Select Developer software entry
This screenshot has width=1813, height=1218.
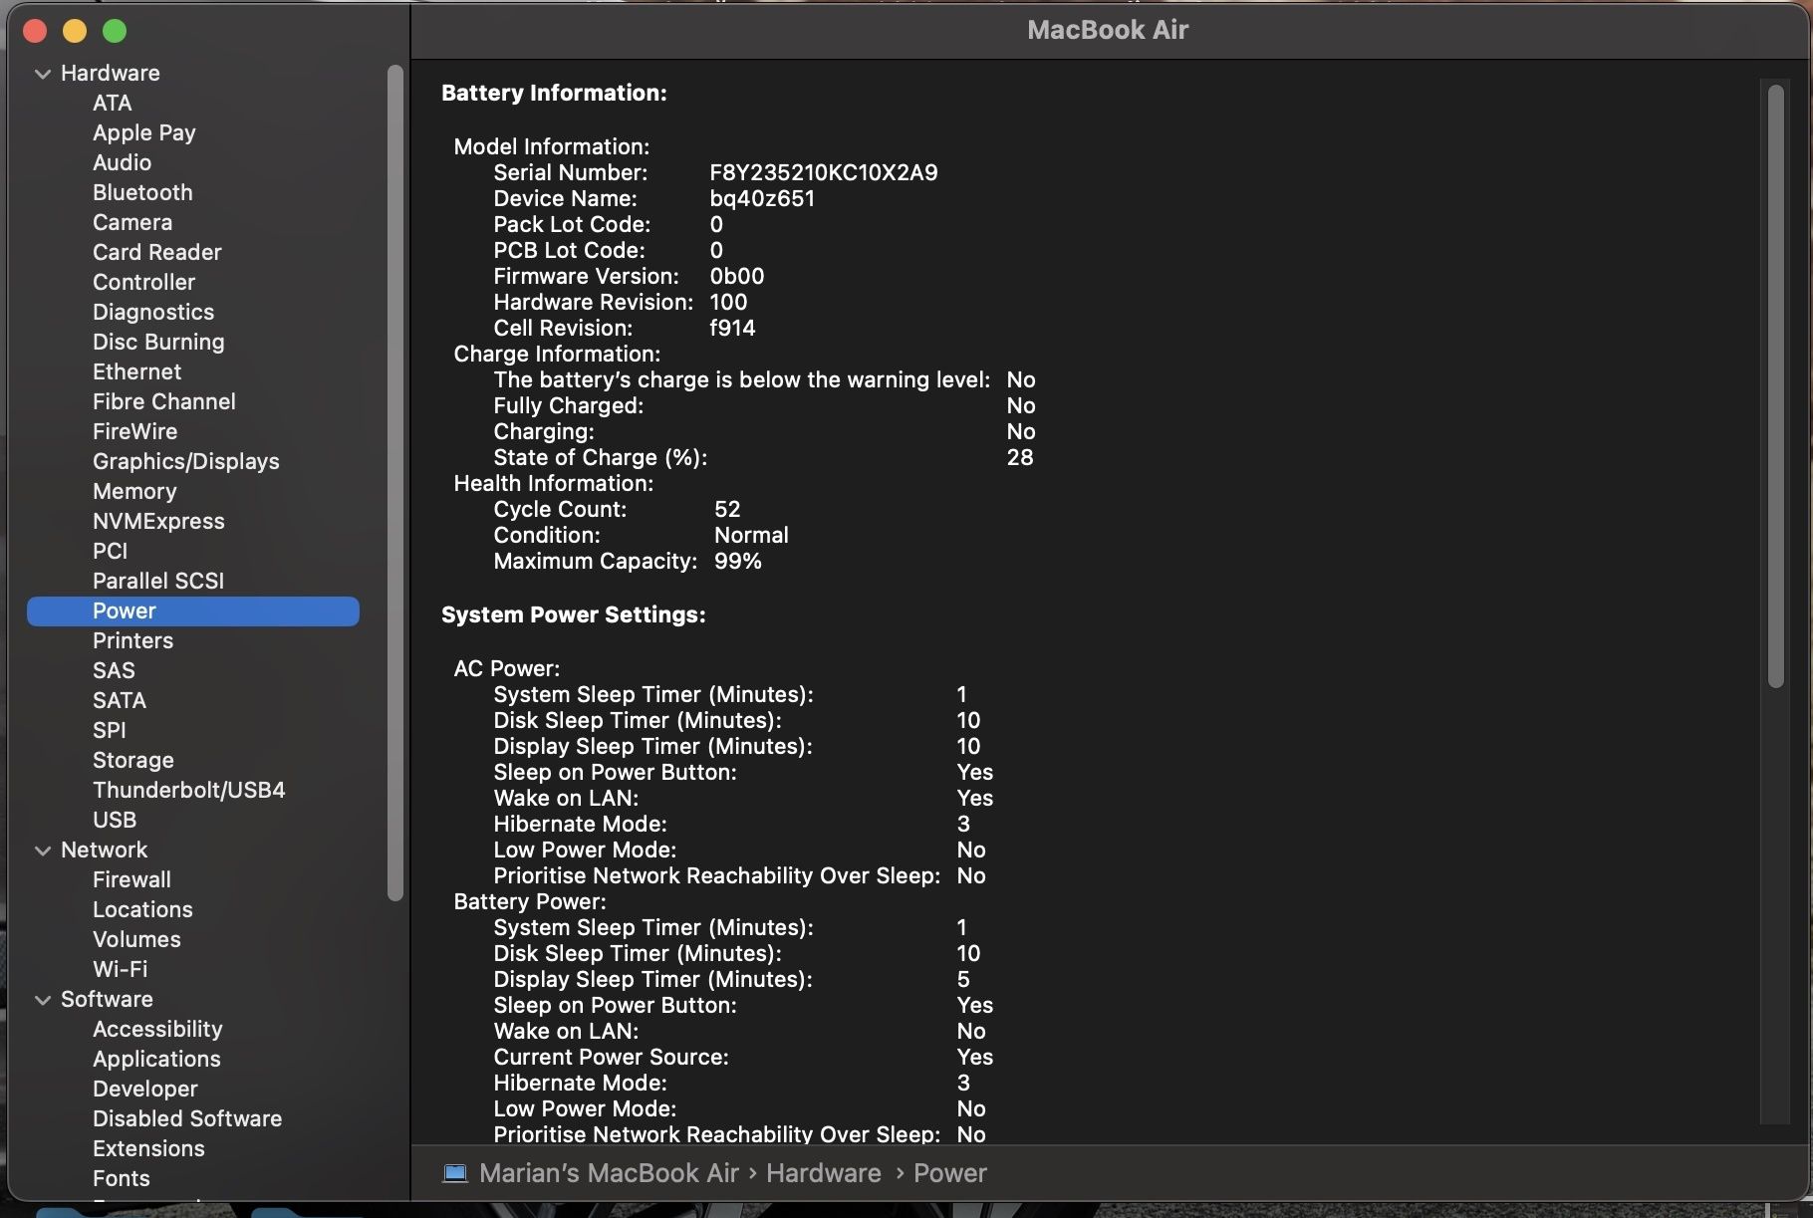[144, 1089]
